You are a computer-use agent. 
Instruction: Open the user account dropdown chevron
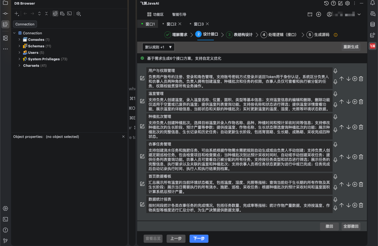coord(359,14)
